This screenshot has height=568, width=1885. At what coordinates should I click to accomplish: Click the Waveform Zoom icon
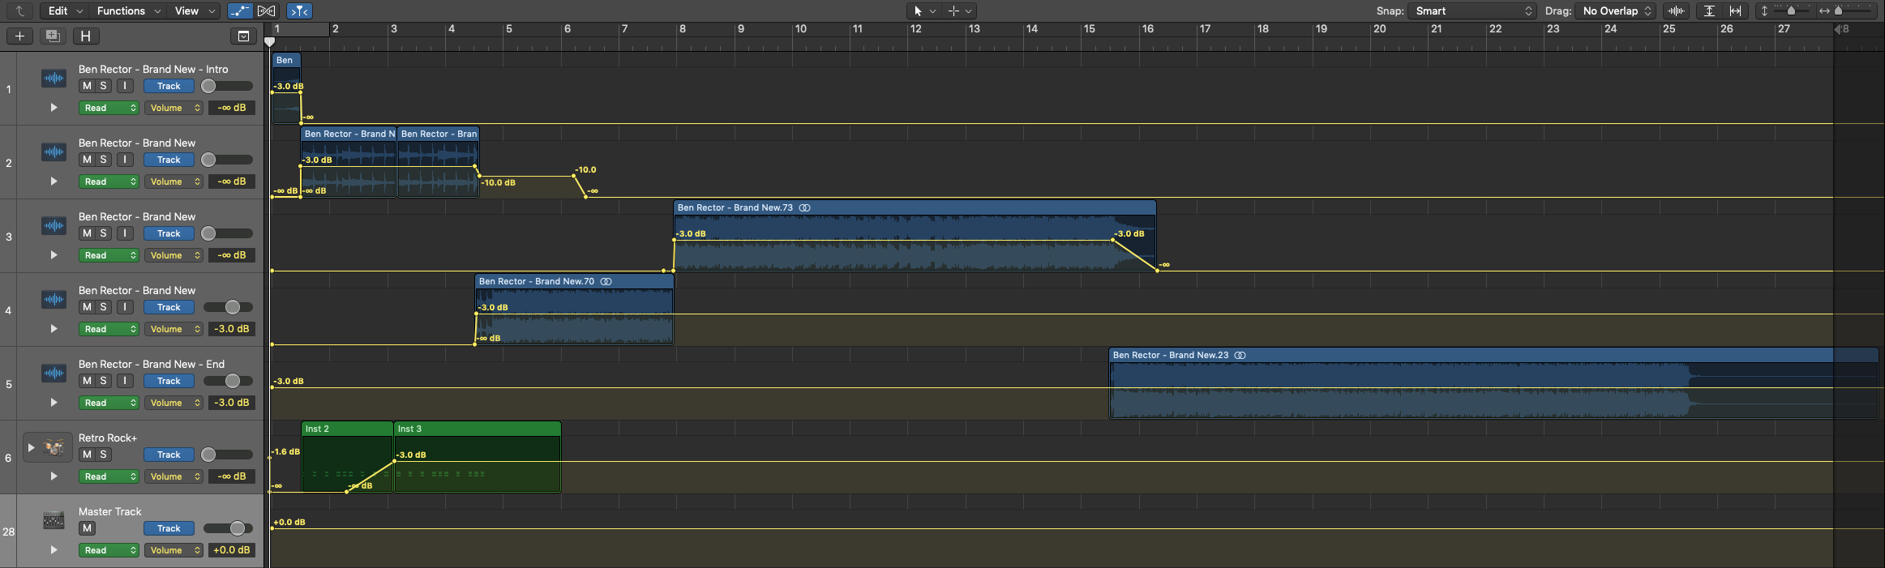(x=1676, y=11)
